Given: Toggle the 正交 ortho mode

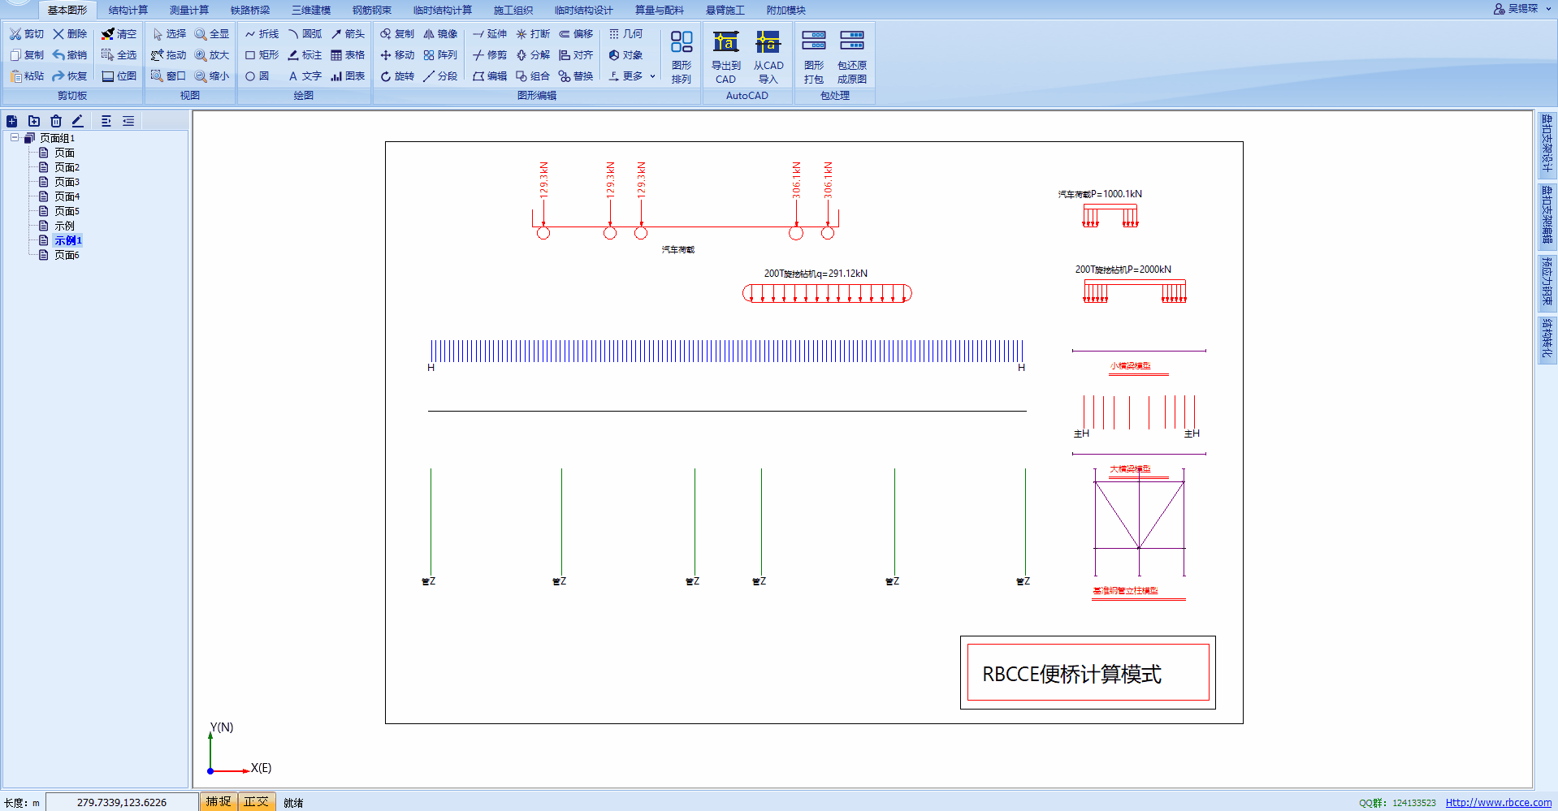Looking at the screenshot, I should click(256, 801).
